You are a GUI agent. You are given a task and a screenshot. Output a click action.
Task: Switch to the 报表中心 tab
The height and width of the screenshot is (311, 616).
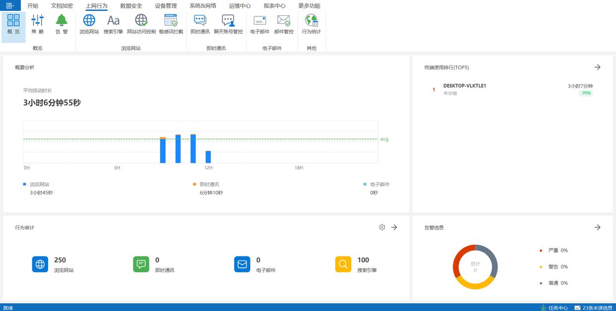[x=274, y=6]
